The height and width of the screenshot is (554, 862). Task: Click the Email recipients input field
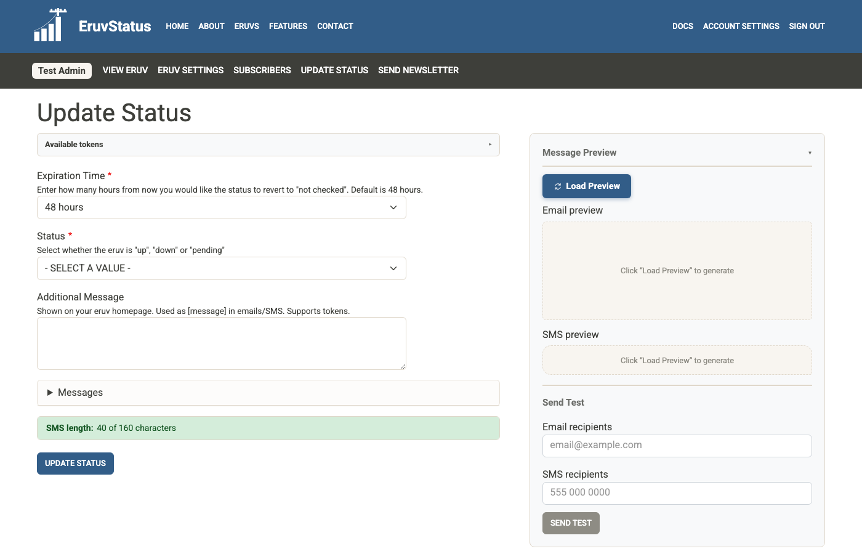(x=677, y=446)
